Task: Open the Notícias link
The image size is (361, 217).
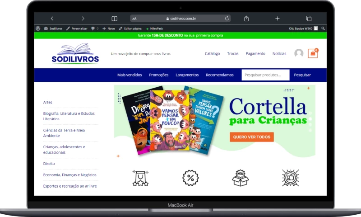Action: coord(279,53)
